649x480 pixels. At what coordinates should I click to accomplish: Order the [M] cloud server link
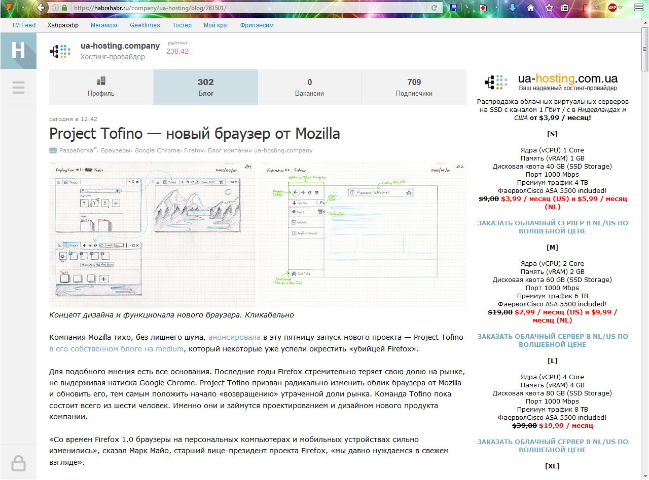click(553, 340)
